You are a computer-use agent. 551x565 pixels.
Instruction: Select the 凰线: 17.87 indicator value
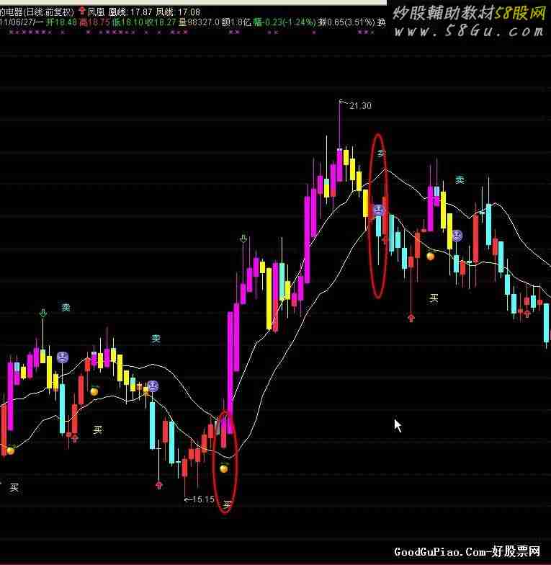130,12
